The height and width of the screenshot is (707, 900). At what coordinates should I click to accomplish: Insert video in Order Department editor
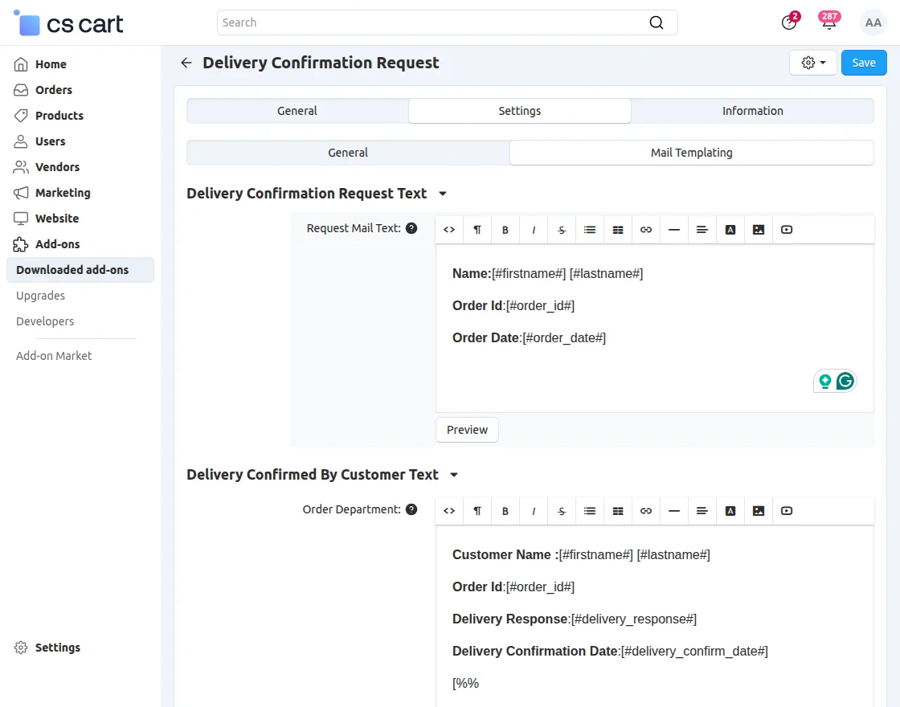[x=787, y=511]
